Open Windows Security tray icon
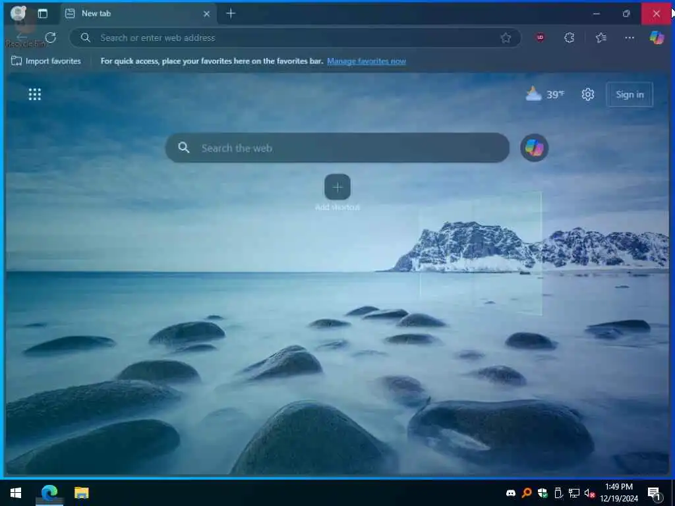The image size is (675, 506). (x=543, y=493)
